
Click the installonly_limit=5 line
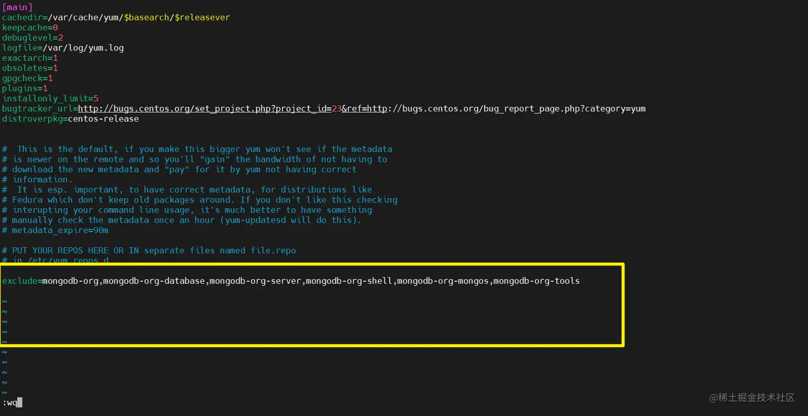[x=50, y=99]
